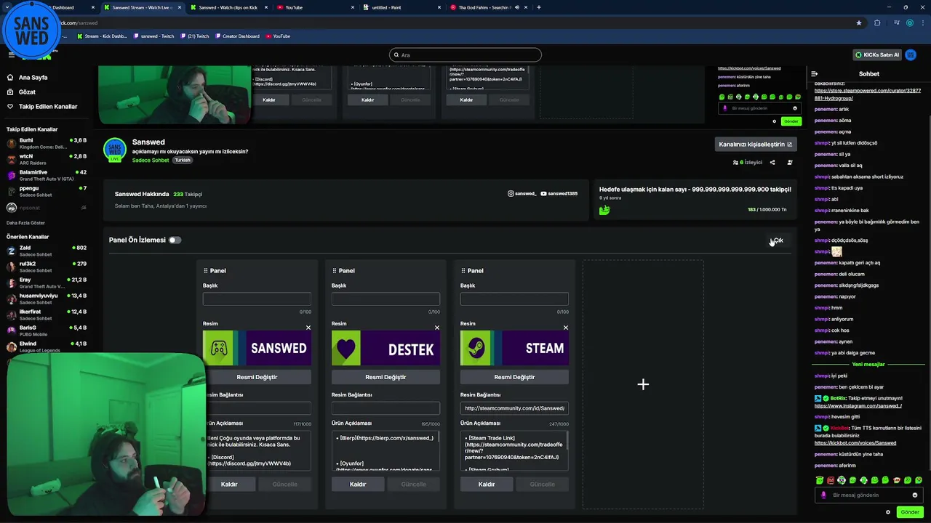Click drag handle icon of first Panel

[x=206, y=270]
